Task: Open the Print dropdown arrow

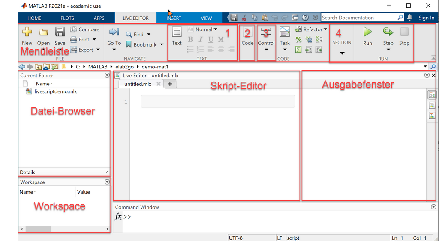Action: tap(94, 40)
